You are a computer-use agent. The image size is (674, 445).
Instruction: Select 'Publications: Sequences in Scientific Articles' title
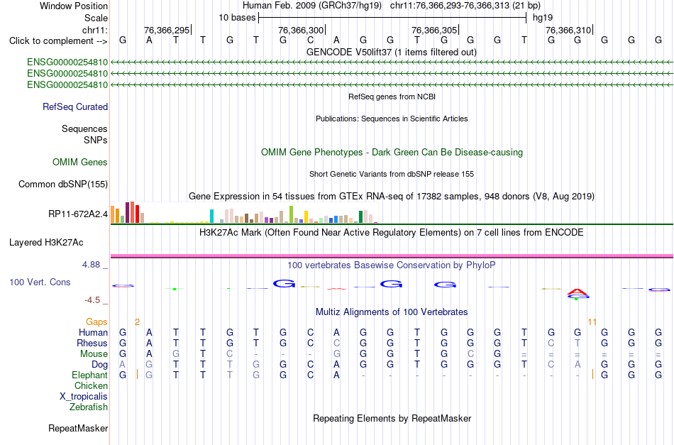392,119
